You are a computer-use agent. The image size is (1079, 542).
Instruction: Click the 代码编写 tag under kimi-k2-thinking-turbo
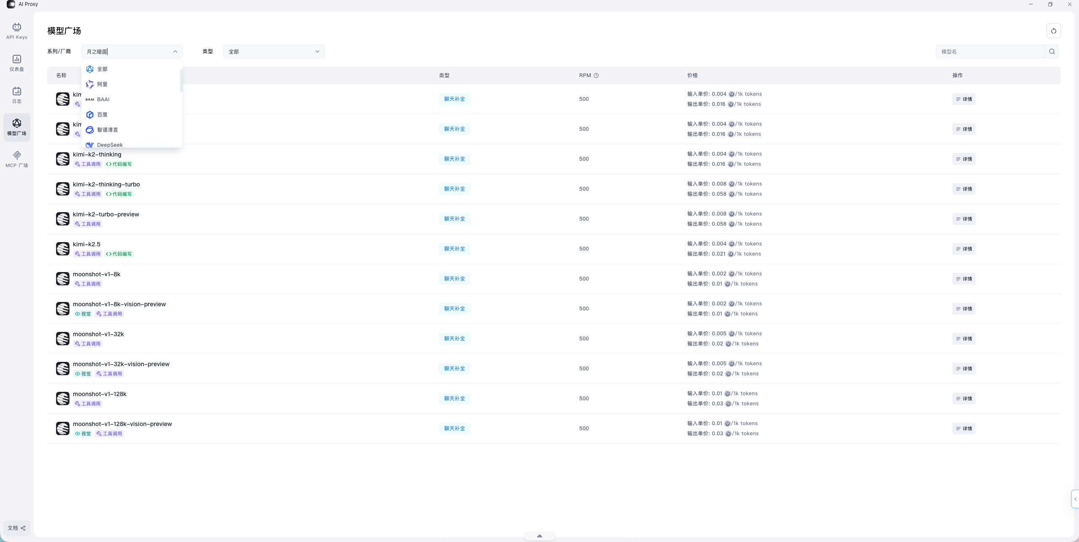click(x=119, y=194)
